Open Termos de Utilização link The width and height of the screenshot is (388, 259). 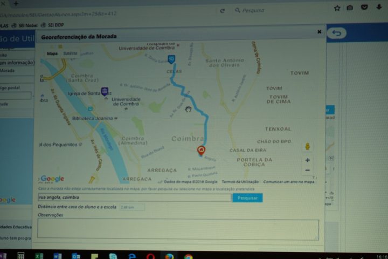click(240, 182)
